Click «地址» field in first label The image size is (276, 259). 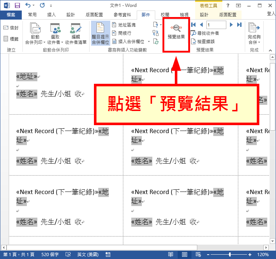tap(27, 77)
